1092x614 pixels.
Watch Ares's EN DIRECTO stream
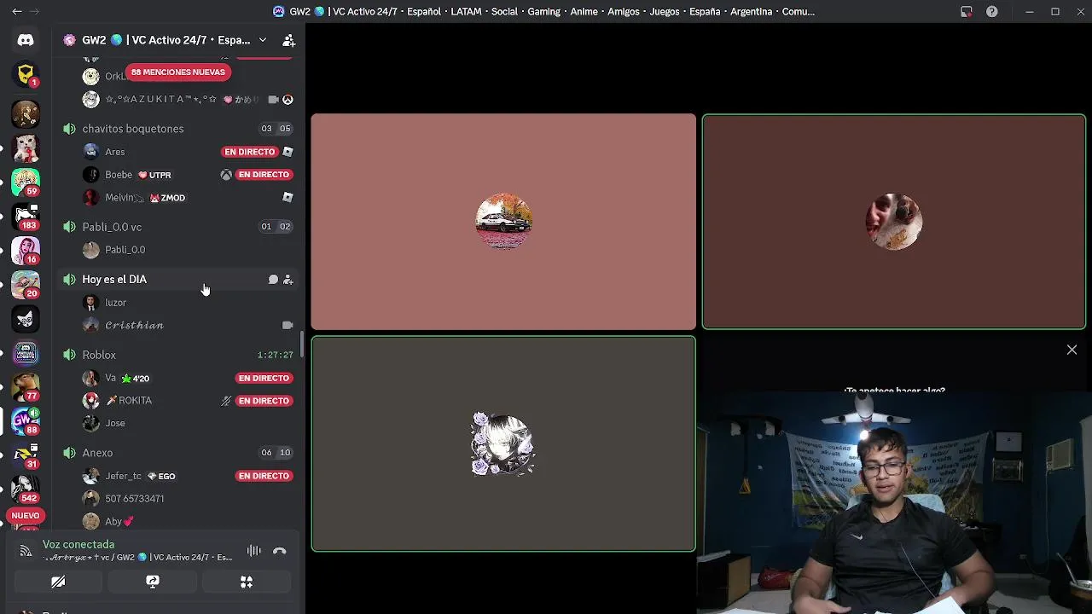click(x=250, y=152)
